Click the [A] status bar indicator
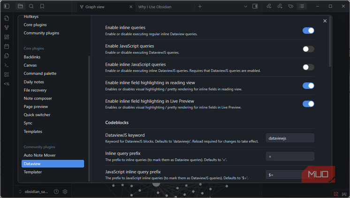The width and height of the screenshot is (350, 198). tap(344, 194)
